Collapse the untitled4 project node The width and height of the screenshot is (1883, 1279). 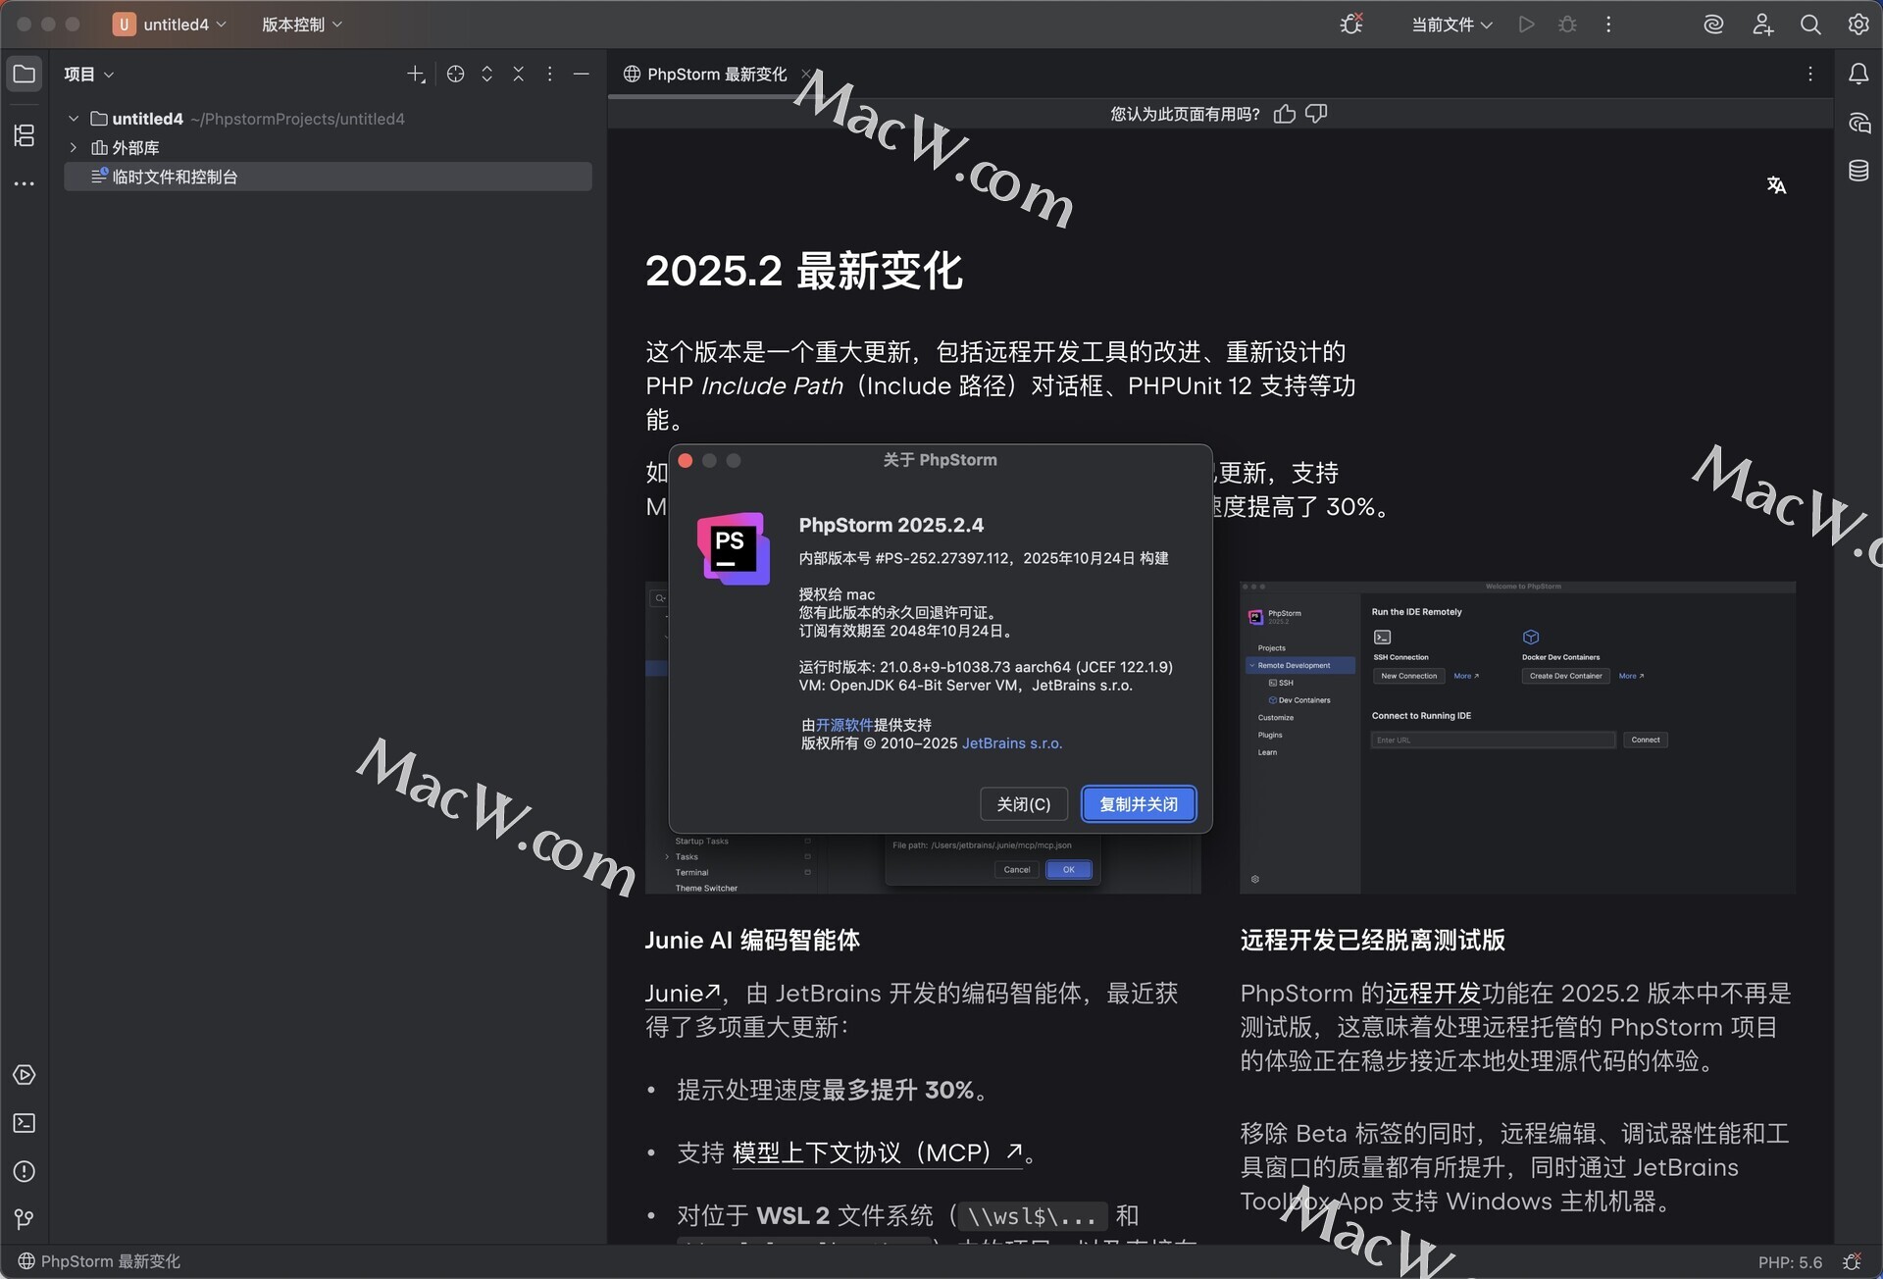tap(74, 119)
